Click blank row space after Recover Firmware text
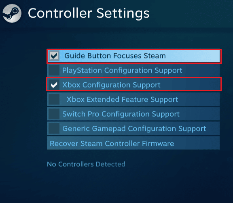This screenshot has height=203, width=233. click(197, 143)
